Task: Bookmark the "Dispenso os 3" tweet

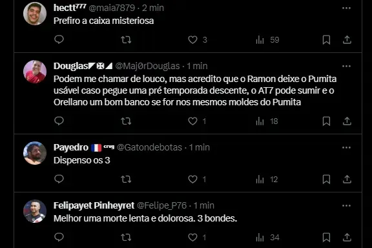Action: point(326,179)
